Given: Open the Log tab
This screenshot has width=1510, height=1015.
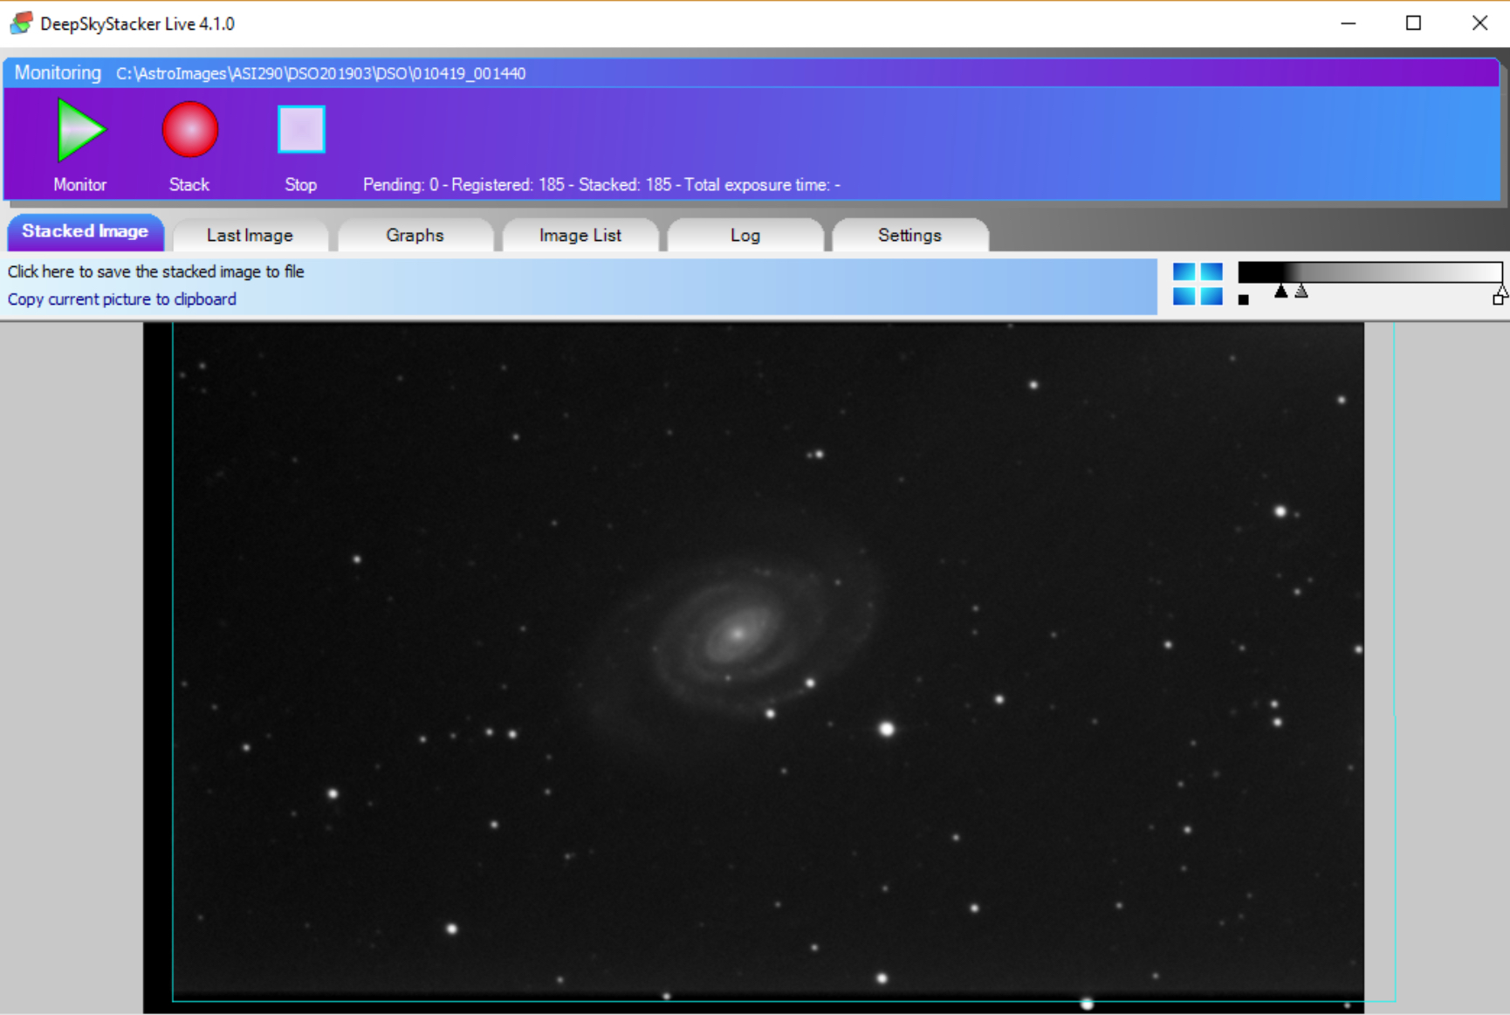Looking at the screenshot, I should pos(745,236).
